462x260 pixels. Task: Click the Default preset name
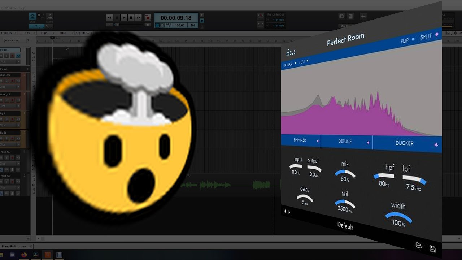point(345,226)
